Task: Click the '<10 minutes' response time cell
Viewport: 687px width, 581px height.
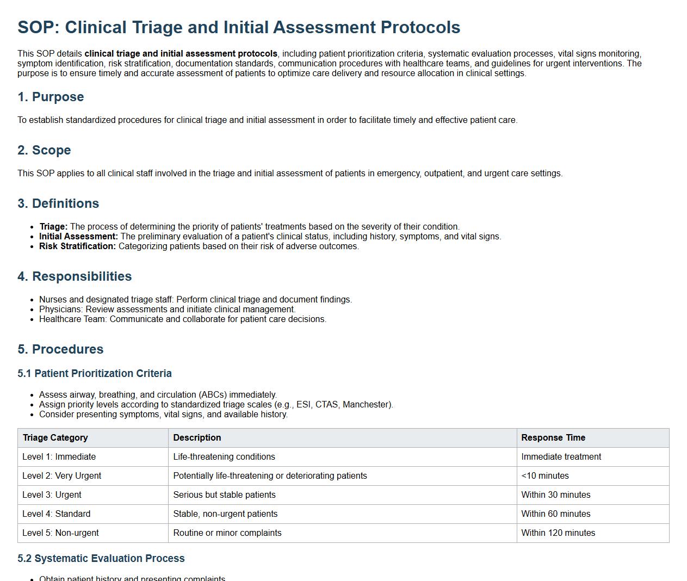Action: (545, 475)
